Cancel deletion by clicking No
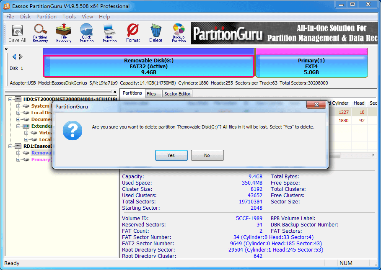The width and height of the screenshot is (381, 270). [207, 155]
